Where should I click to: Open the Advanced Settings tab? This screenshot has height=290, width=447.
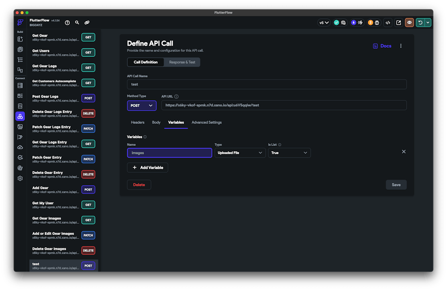pos(207,122)
